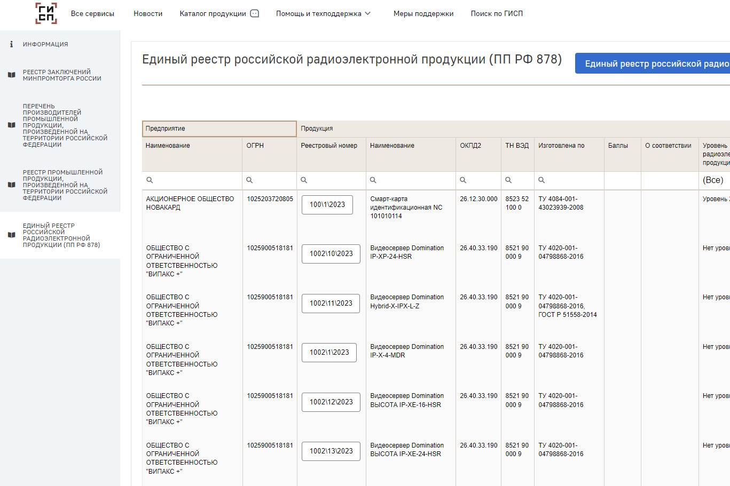The height and width of the screenshot is (486, 730).
Task: Click book icon for Перечень производителей
Action: [11, 125]
